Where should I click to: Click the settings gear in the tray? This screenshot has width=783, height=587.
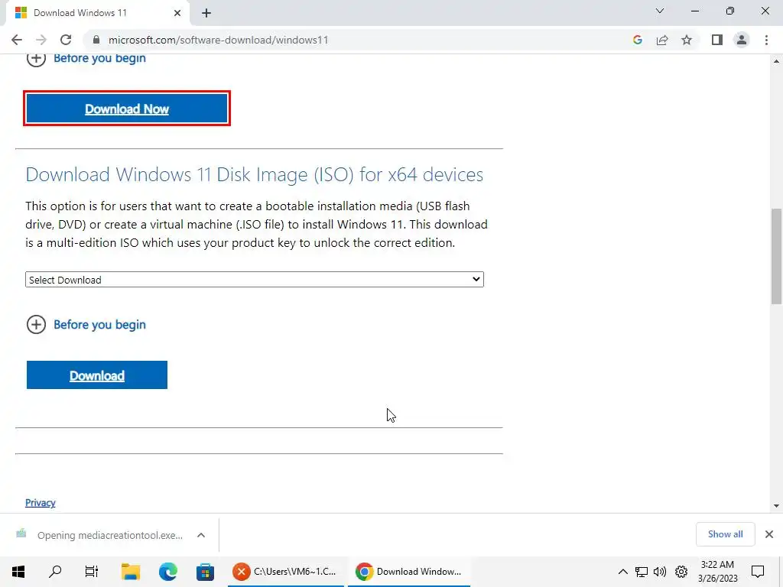coord(681,572)
